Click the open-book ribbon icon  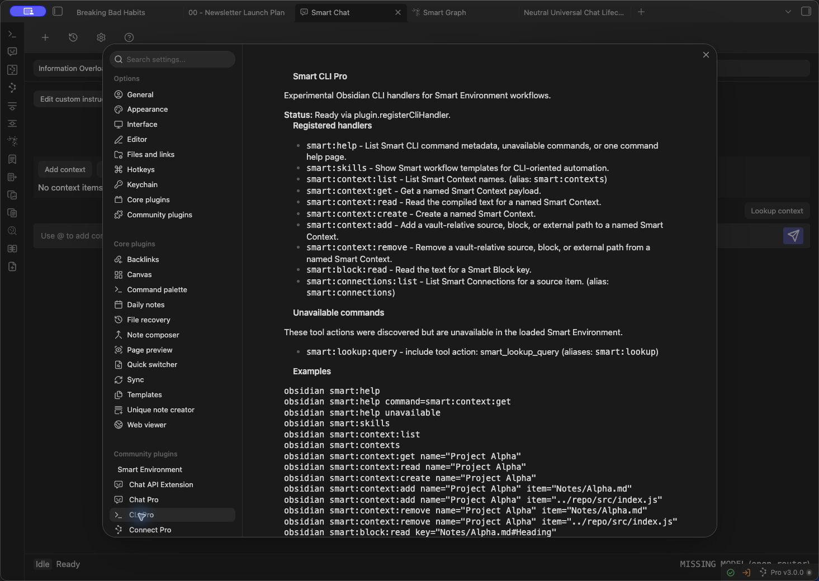tap(12, 249)
